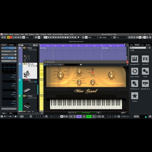The image size is (152, 152).
Task: Toggle global Solo S button
Action: 11,37
